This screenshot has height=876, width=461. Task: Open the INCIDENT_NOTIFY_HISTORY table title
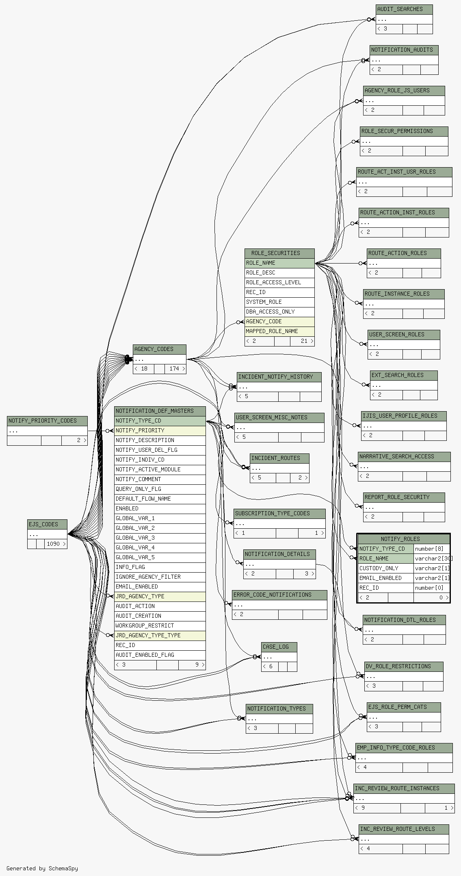(x=279, y=377)
